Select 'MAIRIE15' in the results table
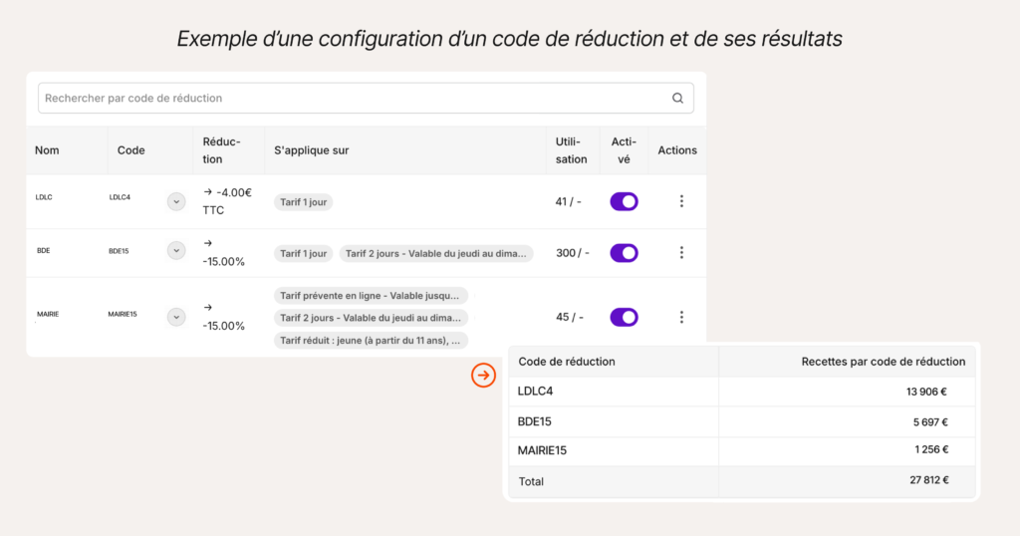The image size is (1020, 536). click(x=542, y=450)
